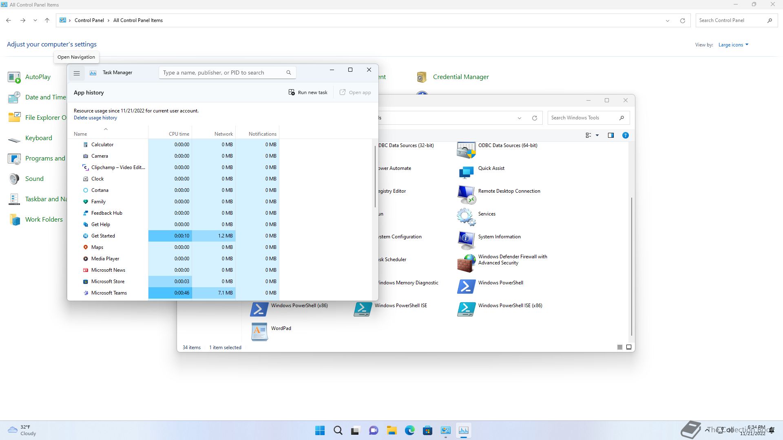This screenshot has width=783, height=440.
Task: Expand Windows Tools address bar dropdown chevron
Action: click(520, 118)
